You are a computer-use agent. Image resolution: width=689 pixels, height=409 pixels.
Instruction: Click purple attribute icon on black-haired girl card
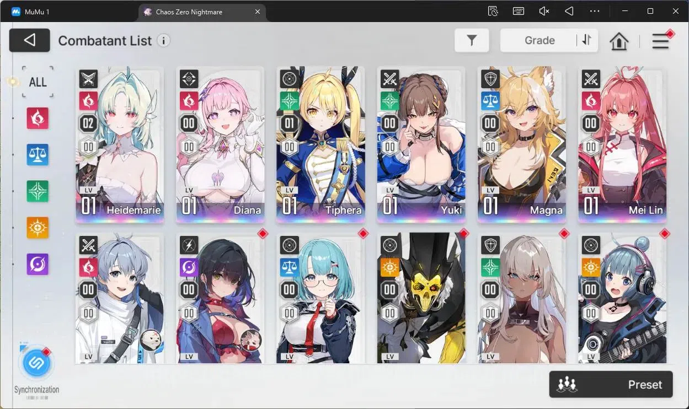tap(189, 267)
